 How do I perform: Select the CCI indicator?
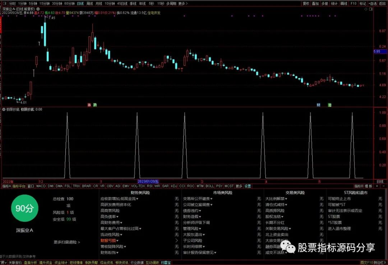click(x=182, y=186)
